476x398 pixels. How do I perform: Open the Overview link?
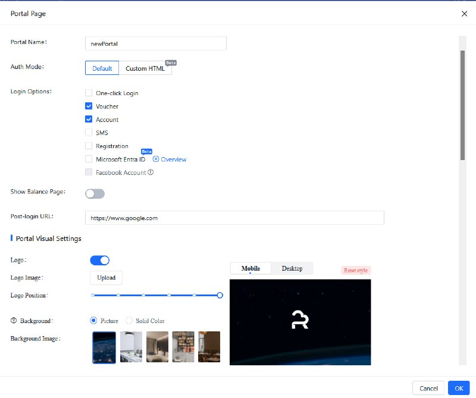pyautogui.click(x=173, y=159)
